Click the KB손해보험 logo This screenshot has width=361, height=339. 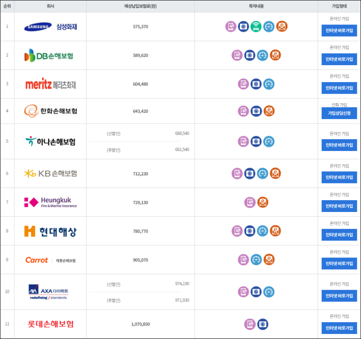click(x=51, y=174)
